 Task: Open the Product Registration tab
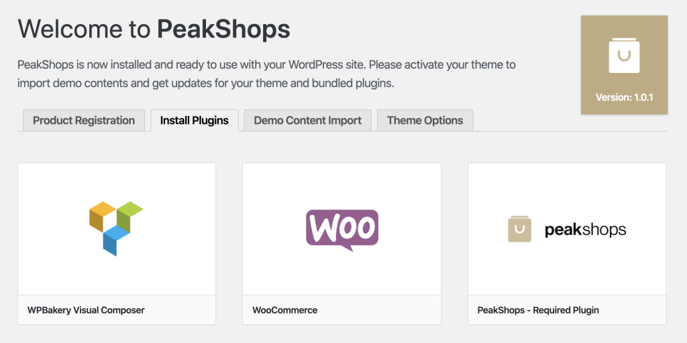point(84,121)
